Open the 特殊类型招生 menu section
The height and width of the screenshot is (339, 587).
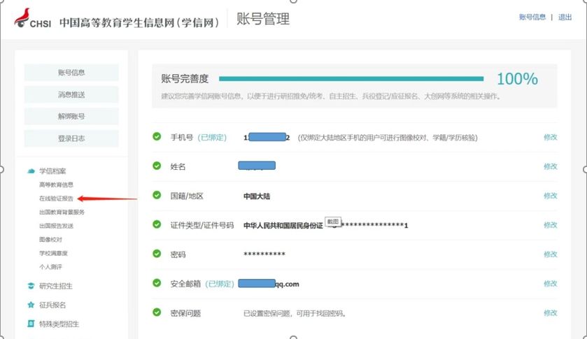pyautogui.click(x=59, y=324)
